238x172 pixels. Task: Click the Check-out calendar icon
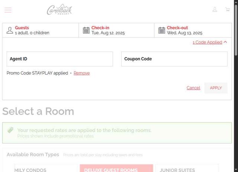pyautogui.click(x=162, y=30)
